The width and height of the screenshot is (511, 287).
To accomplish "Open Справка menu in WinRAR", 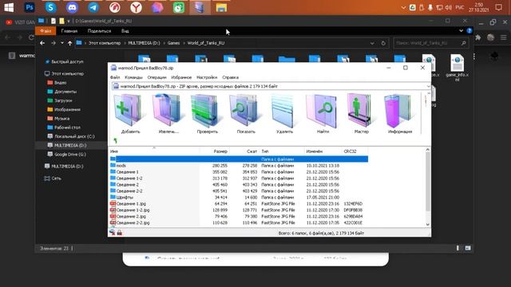I will (x=231, y=77).
